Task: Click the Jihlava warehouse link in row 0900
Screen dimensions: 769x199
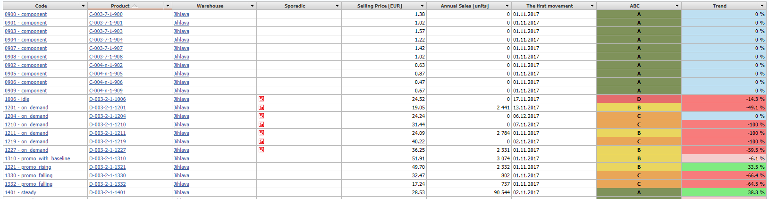Action: click(181, 14)
